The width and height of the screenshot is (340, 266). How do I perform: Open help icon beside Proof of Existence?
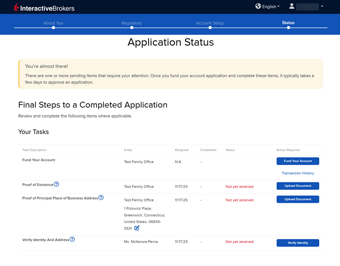57,184
